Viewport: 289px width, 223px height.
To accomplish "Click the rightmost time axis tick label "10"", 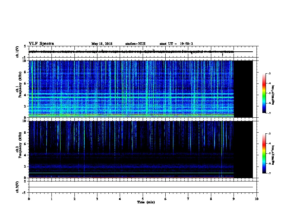I will click(257, 199).
